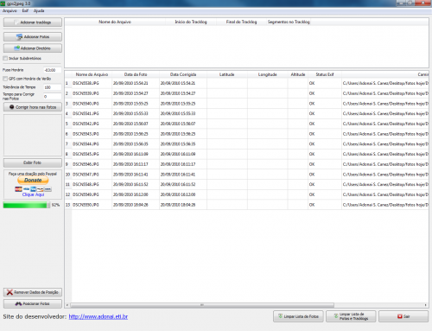
Task: Click row header number 1
Action: click(68, 83)
